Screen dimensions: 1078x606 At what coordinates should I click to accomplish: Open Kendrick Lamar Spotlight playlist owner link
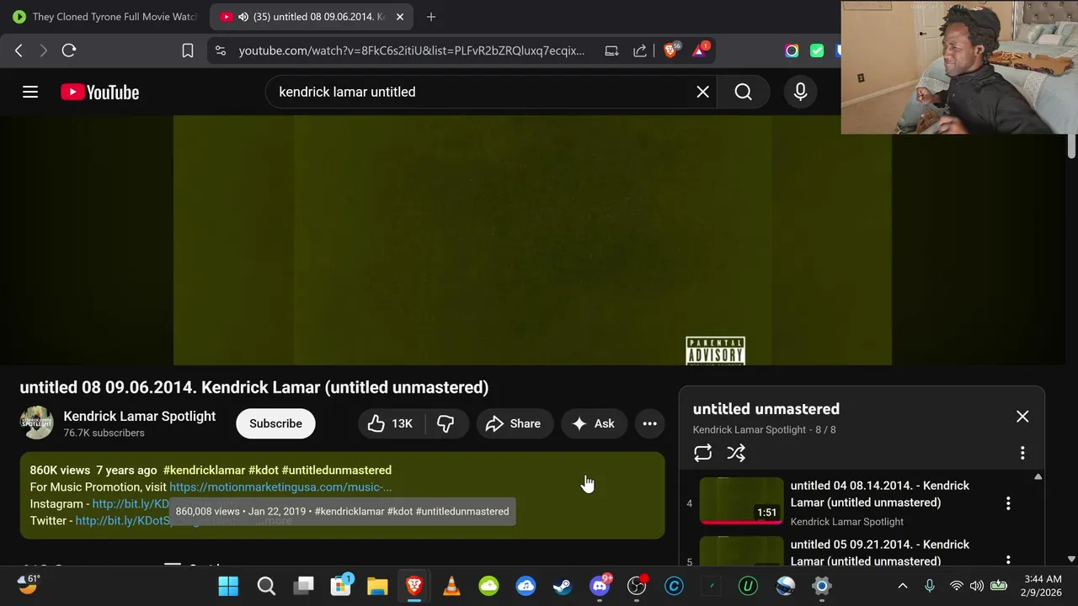[x=750, y=429]
